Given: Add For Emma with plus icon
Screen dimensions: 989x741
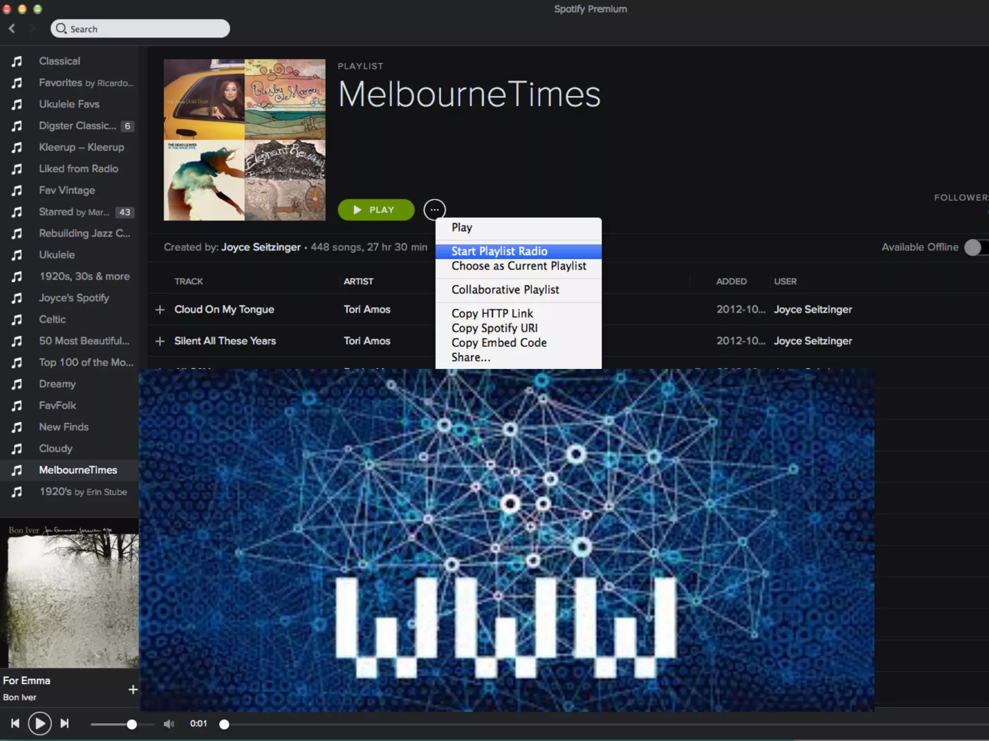Looking at the screenshot, I should (133, 689).
